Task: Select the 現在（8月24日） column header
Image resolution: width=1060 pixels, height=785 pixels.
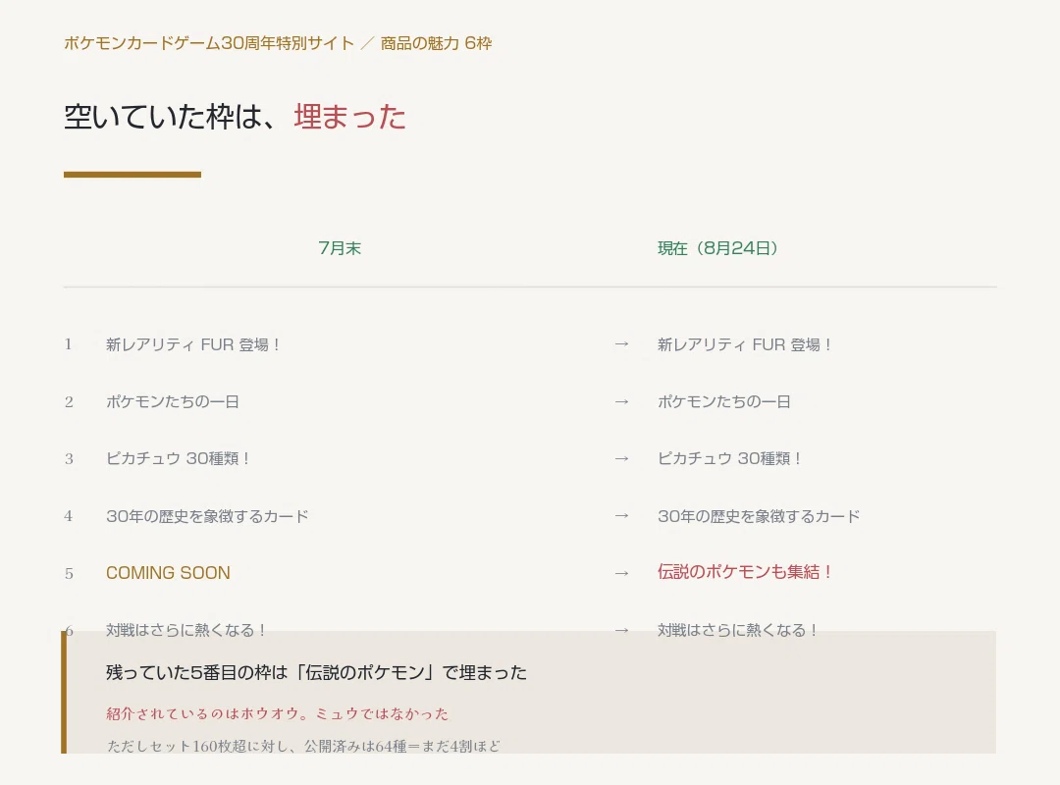Action: [x=717, y=248]
